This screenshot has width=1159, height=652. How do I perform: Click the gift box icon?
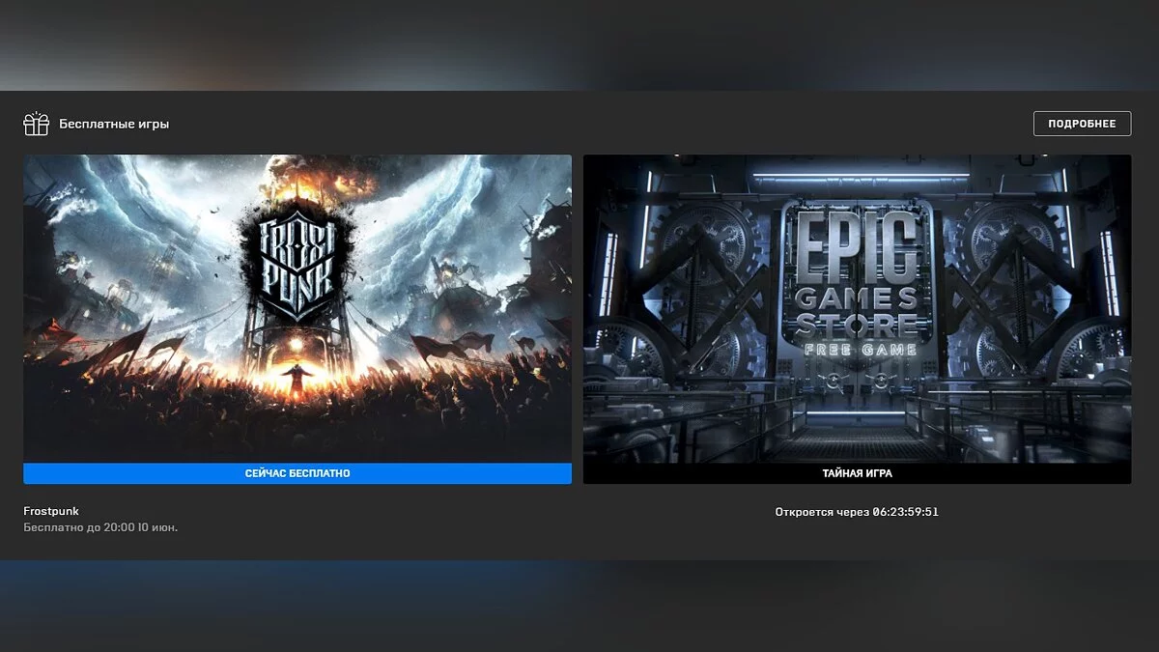pyautogui.click(x=36, y=124)
